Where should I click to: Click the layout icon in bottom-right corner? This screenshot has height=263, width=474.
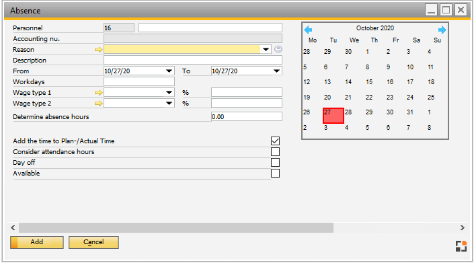coord(461,246)
